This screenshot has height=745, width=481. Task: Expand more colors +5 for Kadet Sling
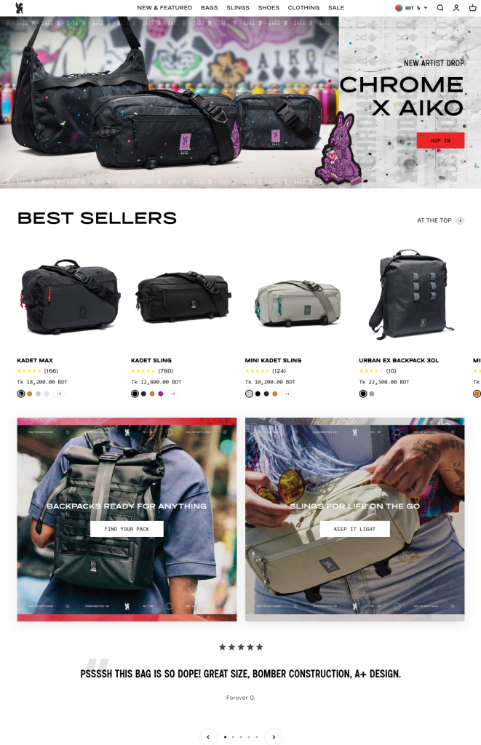coord(173,394)
